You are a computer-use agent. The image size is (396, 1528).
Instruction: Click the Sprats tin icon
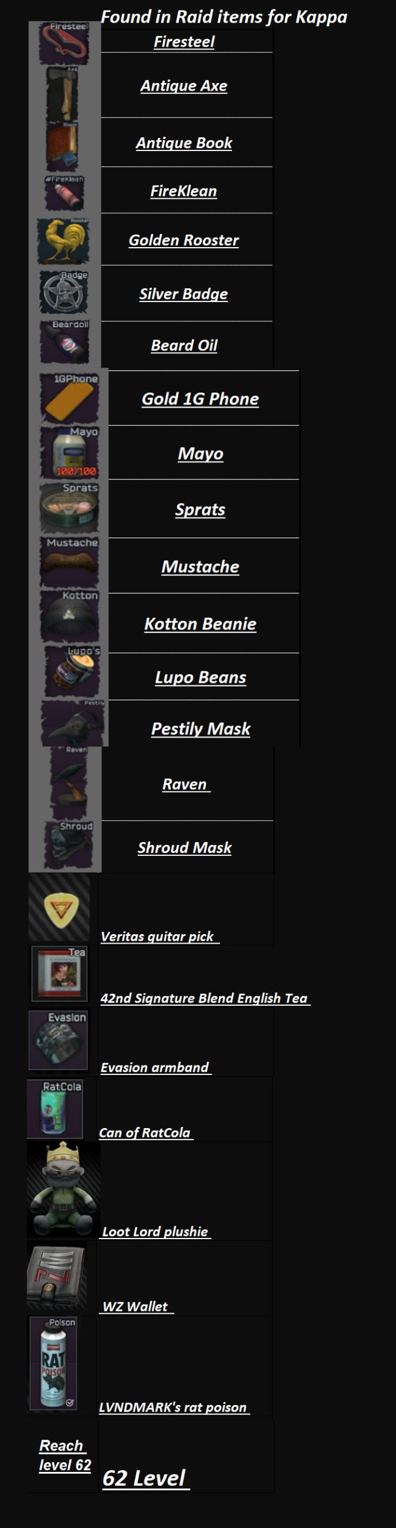(x=69, y=508)
